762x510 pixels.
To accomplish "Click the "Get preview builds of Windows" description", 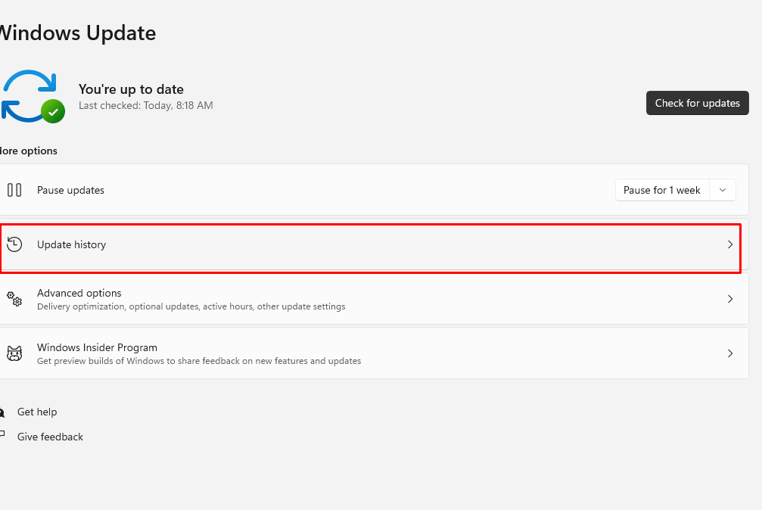I will tap(199, 361).
